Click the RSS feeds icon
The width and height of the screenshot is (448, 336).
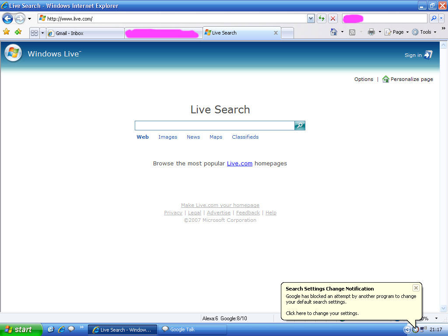(352, 32)
